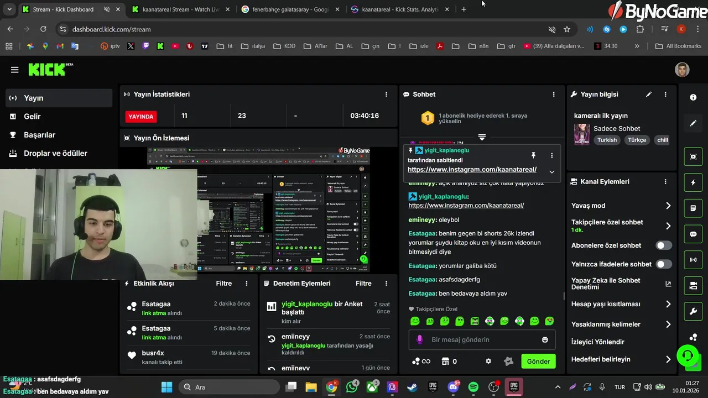Open Etkinlik Akışı three-dot menu
Image resolution: width=708 pixels, height=398 pixels.
pyautogui.click(x=247, y=283)
